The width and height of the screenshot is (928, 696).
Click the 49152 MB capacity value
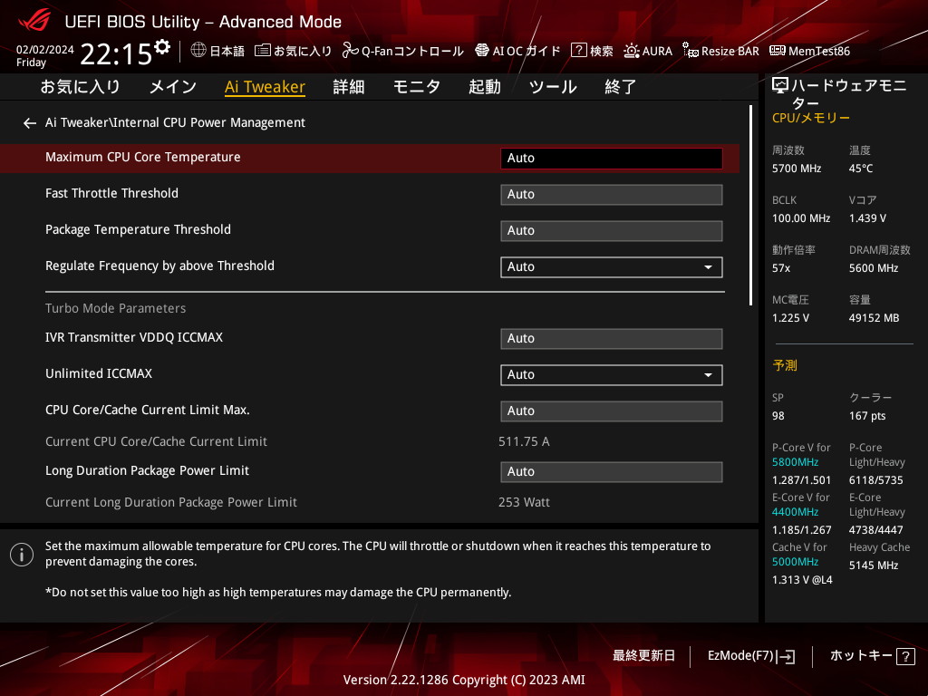tap(874, 318)
